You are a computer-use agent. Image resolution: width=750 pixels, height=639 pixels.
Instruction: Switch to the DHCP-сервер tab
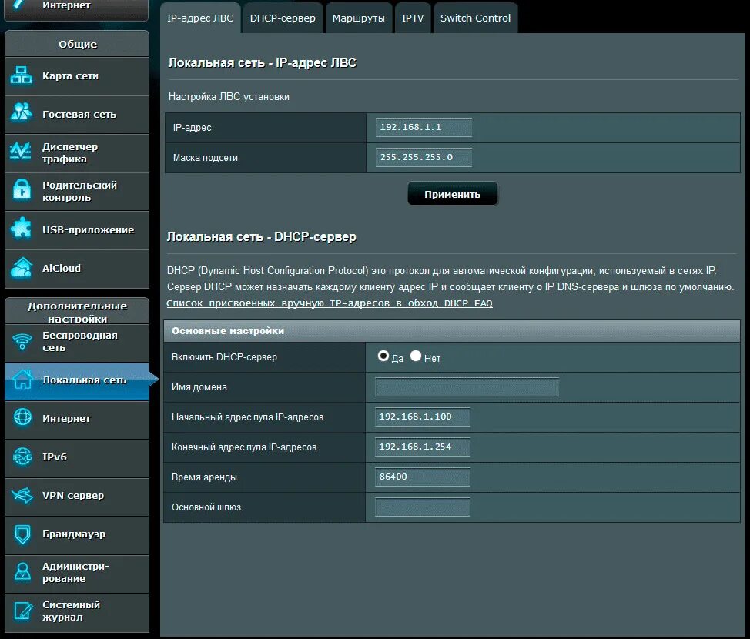point(283,18)
